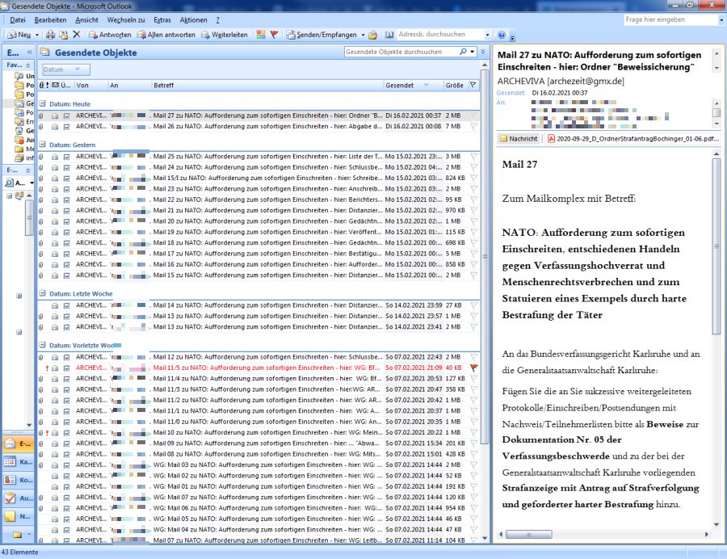Click the Allen antworten button
This screenshot has height=559, width=727.
166,35
